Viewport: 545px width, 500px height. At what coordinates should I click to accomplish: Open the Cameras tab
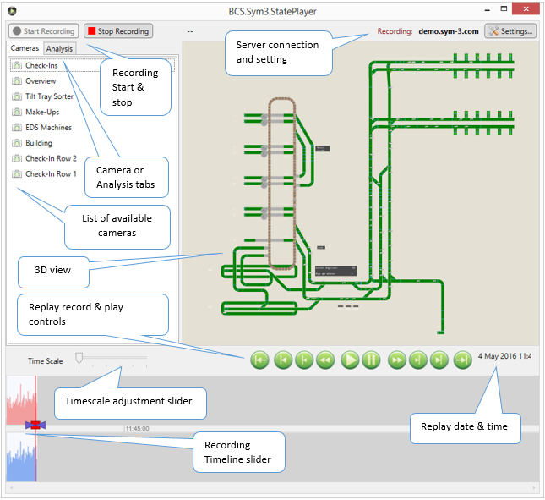25,49
